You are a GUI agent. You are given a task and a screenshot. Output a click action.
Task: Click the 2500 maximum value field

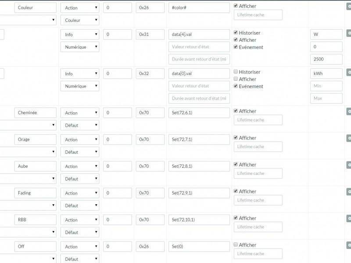click(326, 59)
